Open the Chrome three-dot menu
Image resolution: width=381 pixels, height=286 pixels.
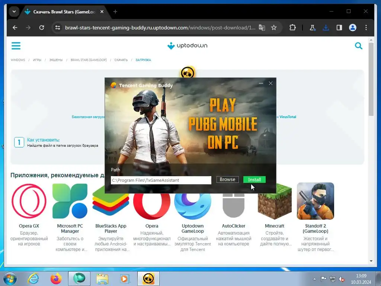coord(366,28)
